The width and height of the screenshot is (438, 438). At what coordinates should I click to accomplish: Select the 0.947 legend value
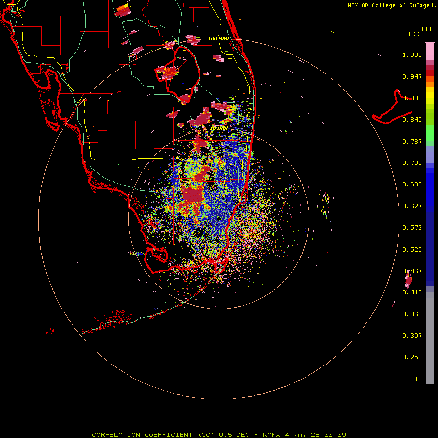(x=412, y=76)
